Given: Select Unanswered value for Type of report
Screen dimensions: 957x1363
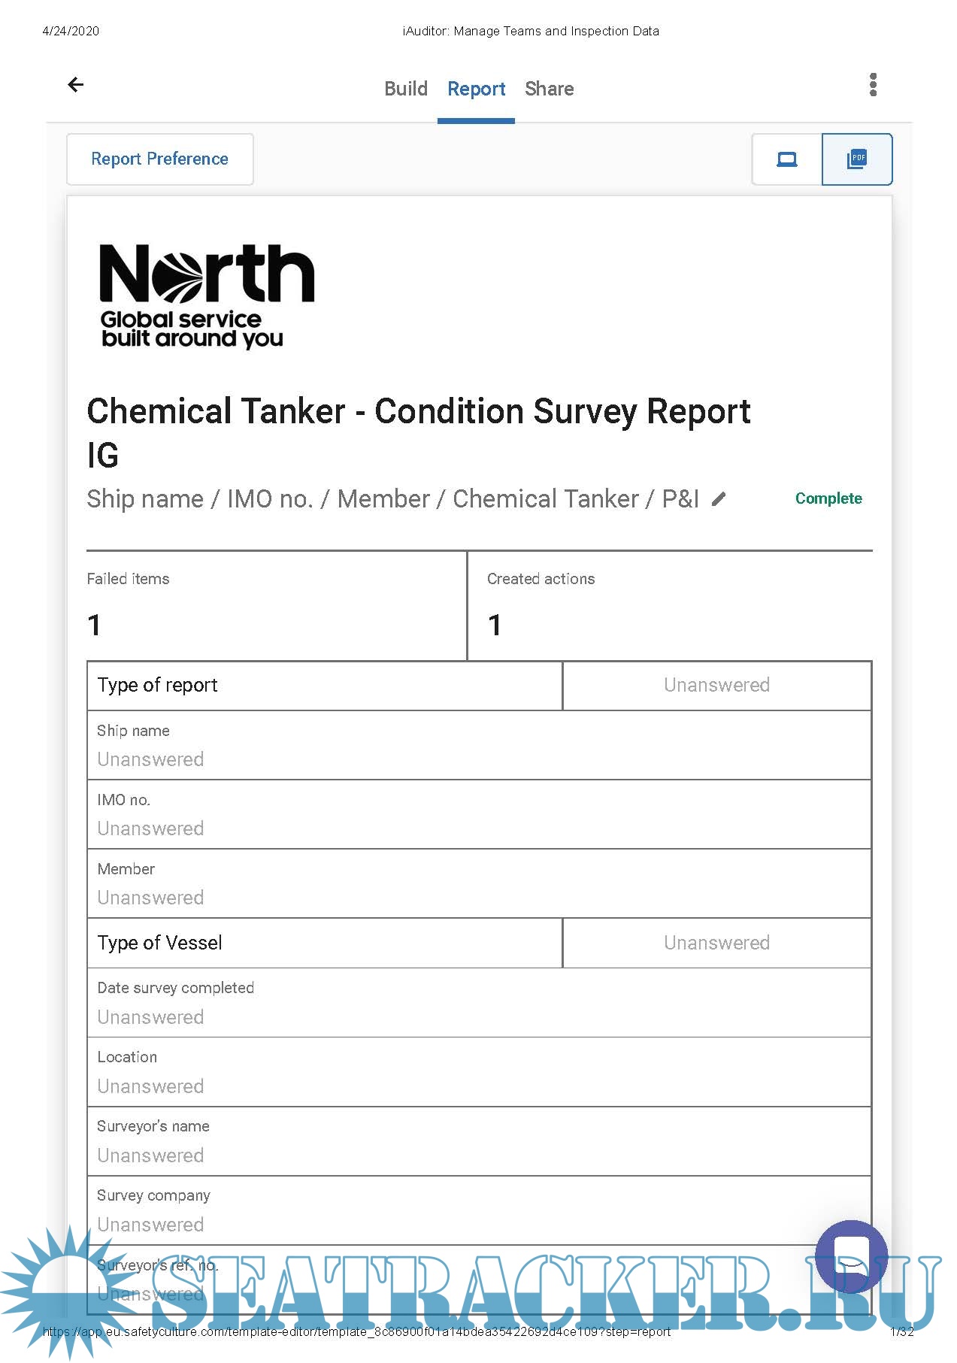Looking at the screenshot, I should click(x=716, y=685).
